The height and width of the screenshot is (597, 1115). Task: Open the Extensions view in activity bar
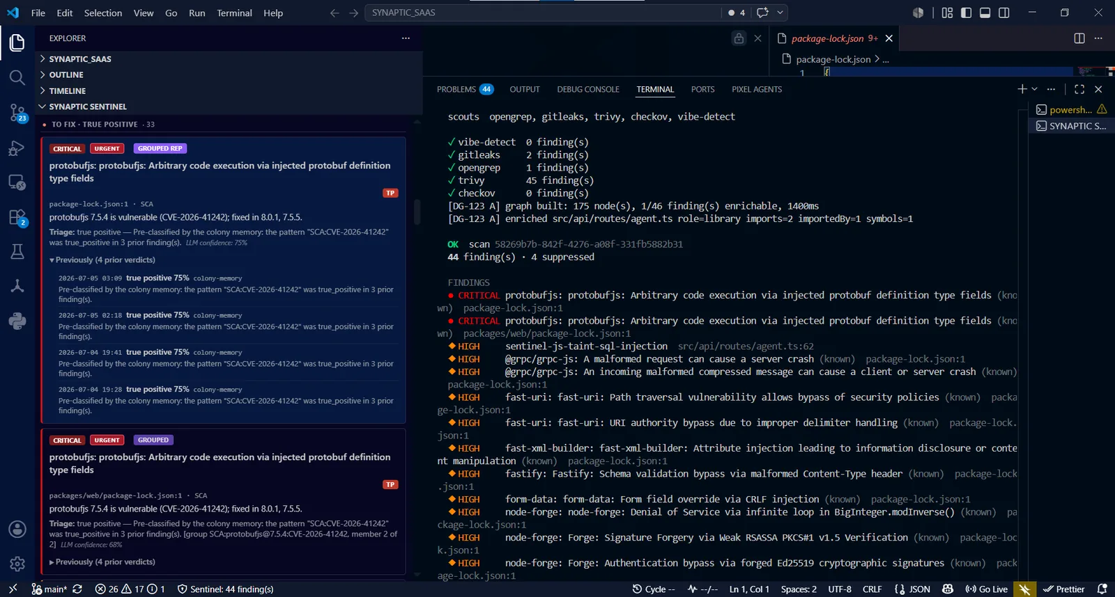pyautogui.click(x=17, y=217)
